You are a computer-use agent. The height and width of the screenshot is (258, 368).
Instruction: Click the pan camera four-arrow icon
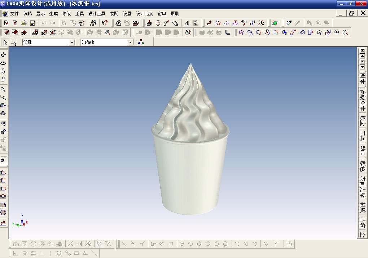(x=3, y=55)
